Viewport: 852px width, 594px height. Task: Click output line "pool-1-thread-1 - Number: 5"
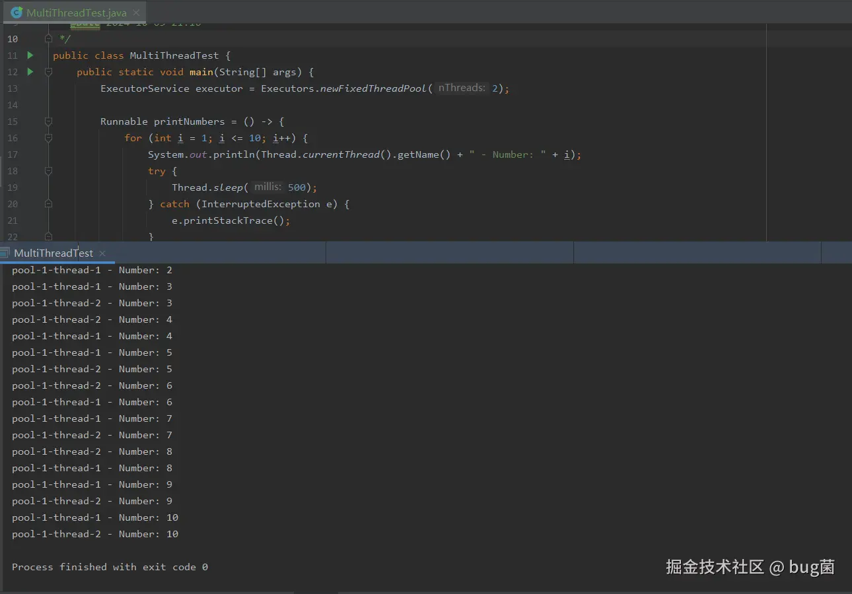(92, 352)
